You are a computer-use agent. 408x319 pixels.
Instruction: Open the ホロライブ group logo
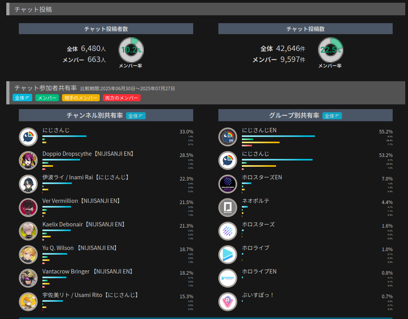228,255
